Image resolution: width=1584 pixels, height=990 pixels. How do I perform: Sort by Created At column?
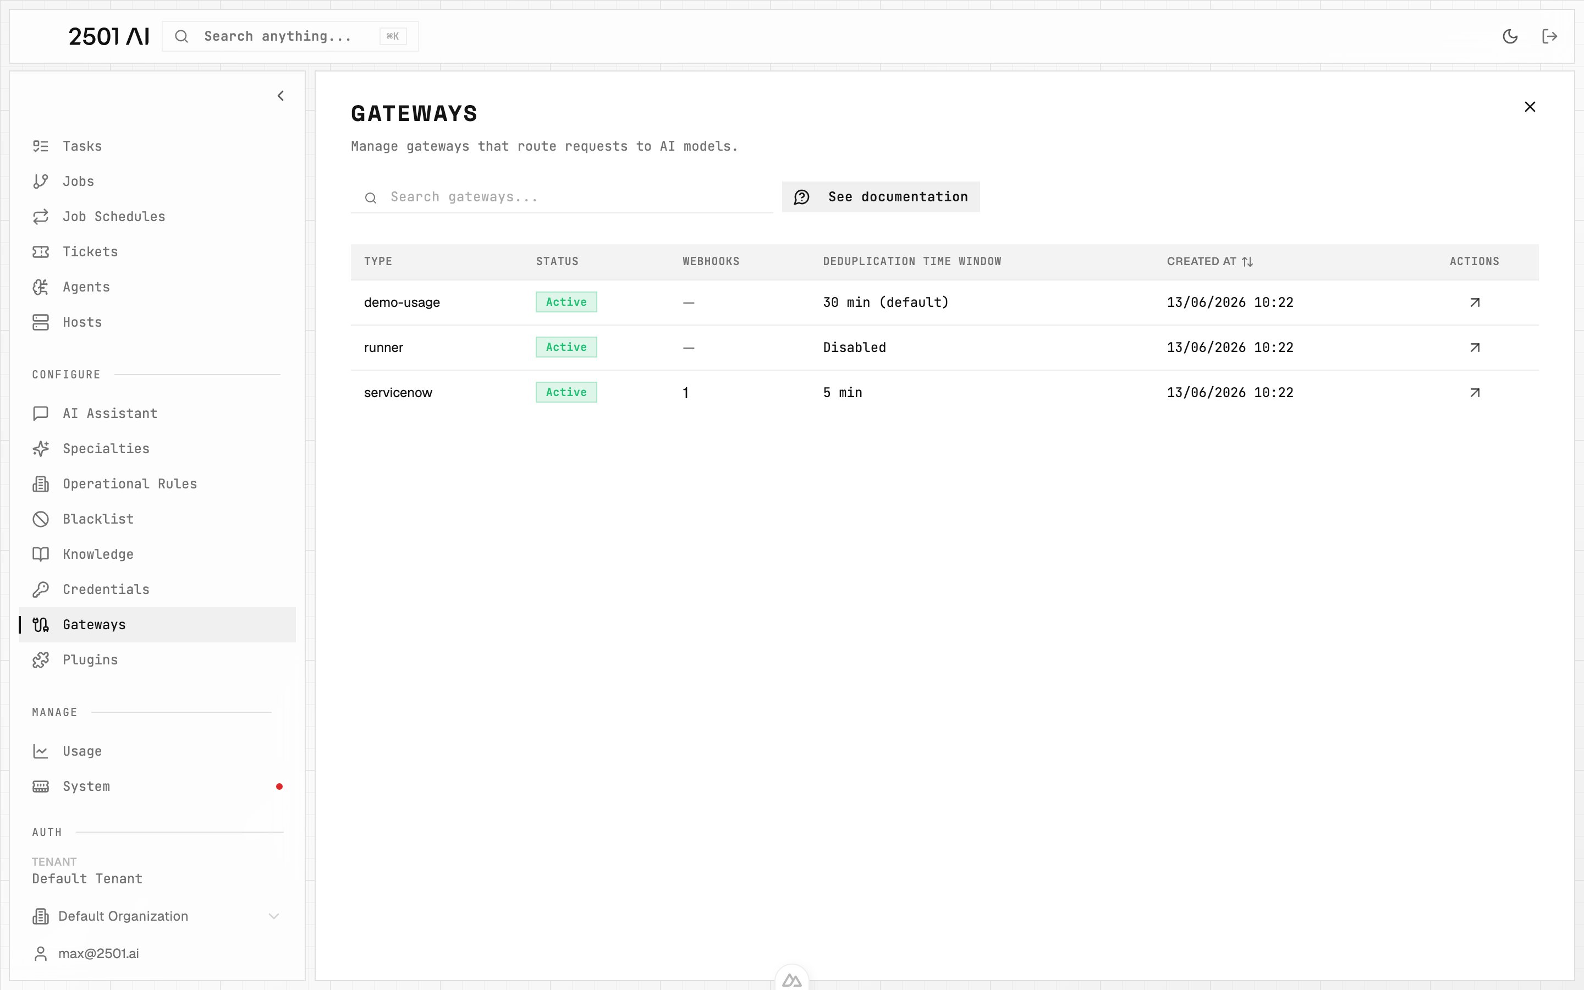click(x=1209, y=261)
